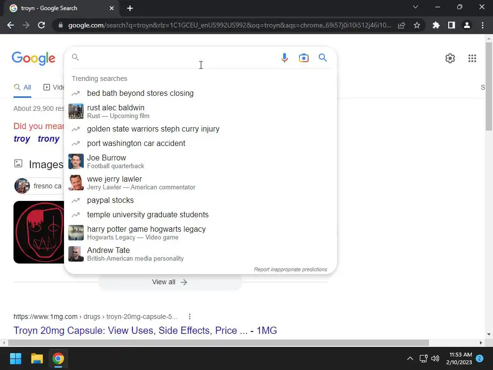The width and height of the screenshot is (493, 370).
Task: Open the clock showing 11:53 AM
Action: 459,358
